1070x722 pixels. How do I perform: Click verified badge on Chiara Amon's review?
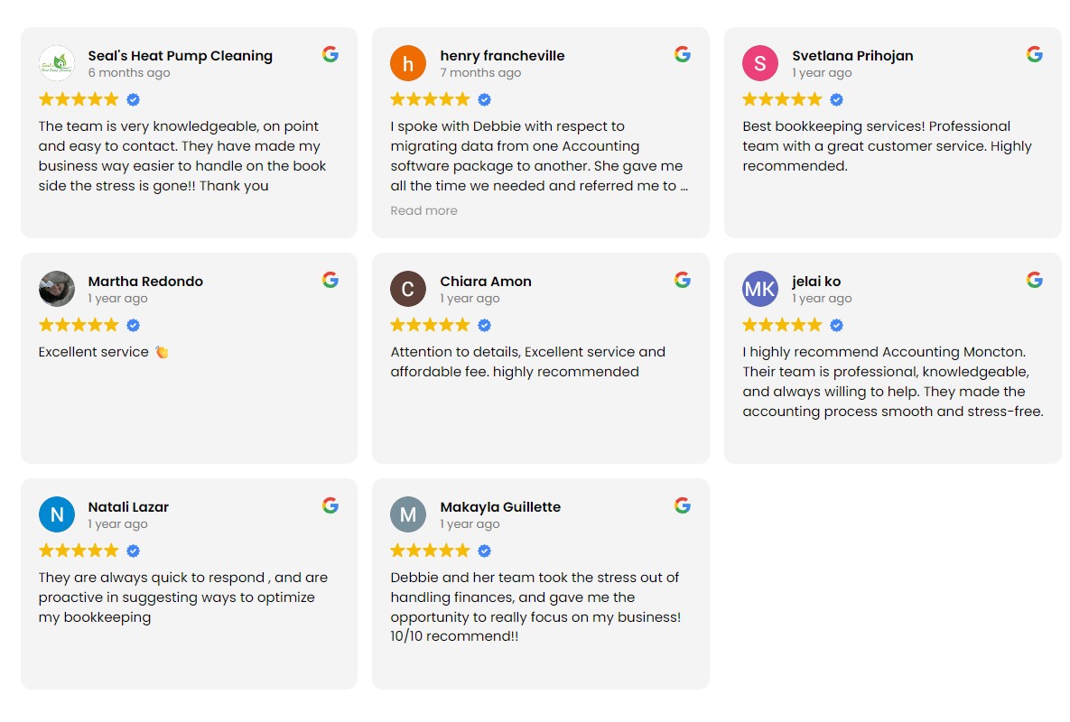pos(484,325)
